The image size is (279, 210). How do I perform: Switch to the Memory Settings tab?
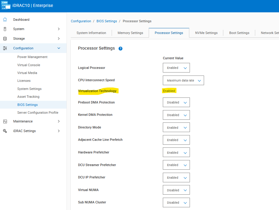(130, 33)
